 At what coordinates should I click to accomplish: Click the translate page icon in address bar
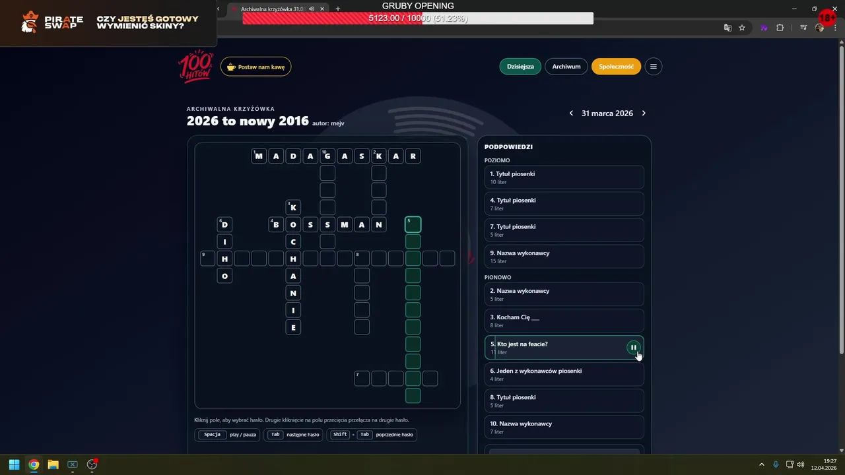tap(727, 28)
